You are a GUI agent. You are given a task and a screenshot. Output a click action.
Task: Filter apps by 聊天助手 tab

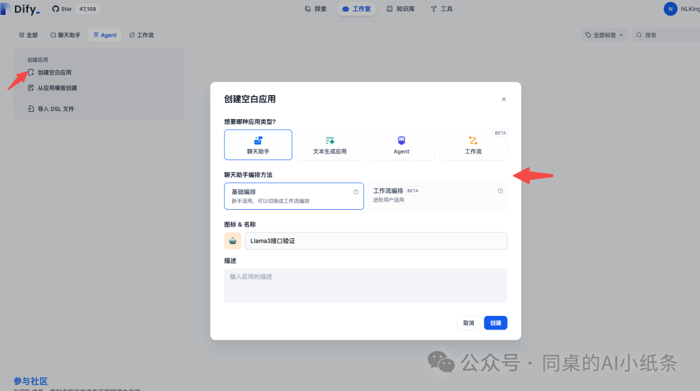click(x=65, y=35)
